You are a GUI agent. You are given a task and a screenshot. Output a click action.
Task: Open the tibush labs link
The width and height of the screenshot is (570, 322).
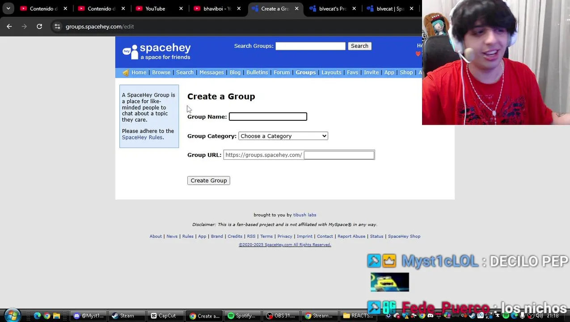pyautogui.click(x=304, y=215)
